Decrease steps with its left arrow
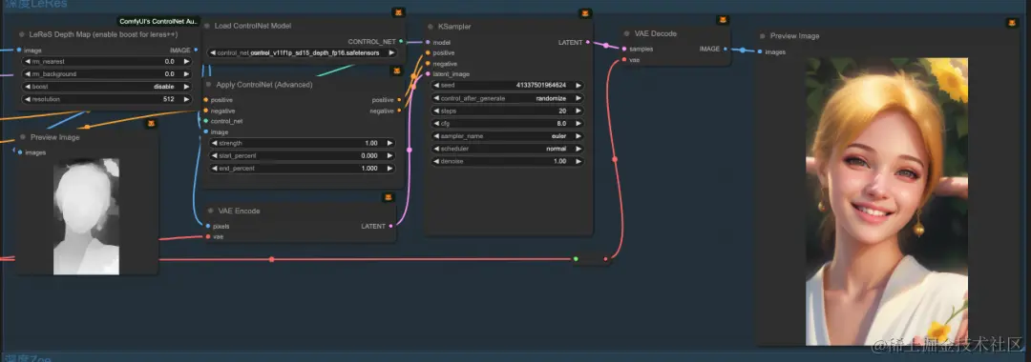 pos(436,111)
